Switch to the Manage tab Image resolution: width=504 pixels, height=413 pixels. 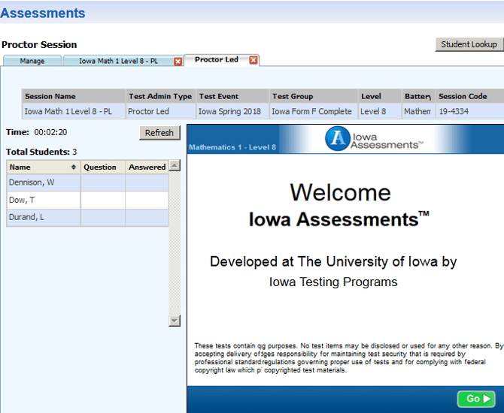tap(32, 61)
